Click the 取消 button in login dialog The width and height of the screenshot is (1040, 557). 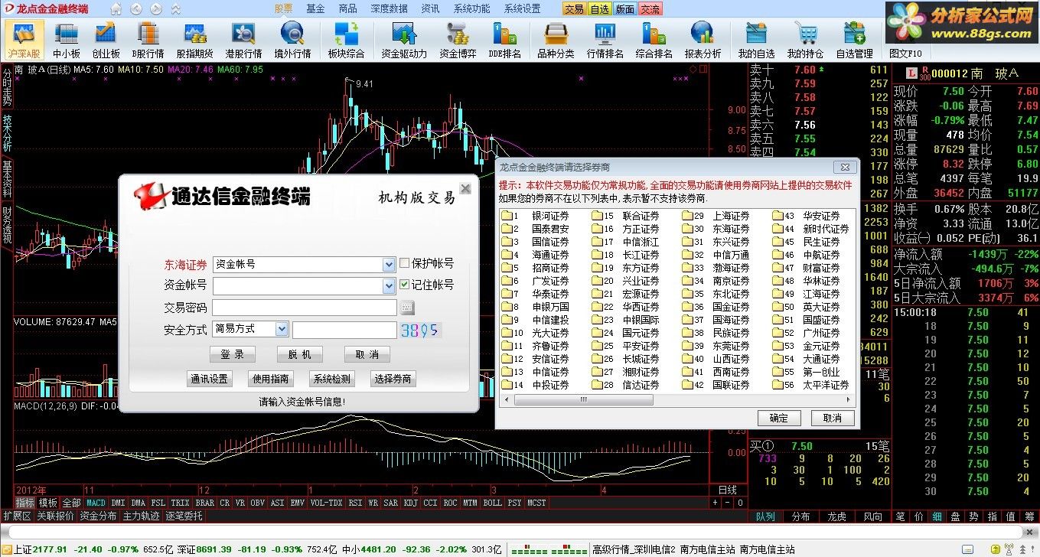point(367,354)
